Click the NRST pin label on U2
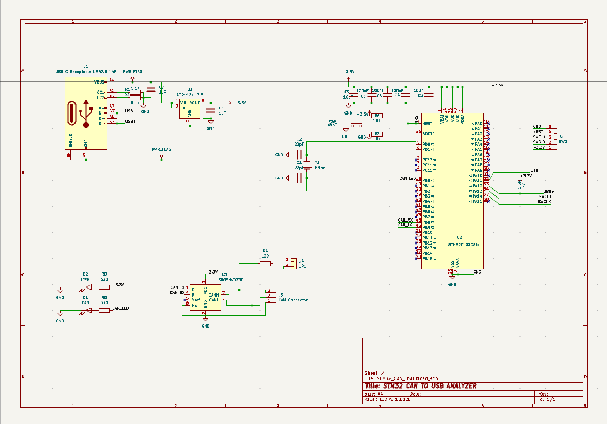 tap(428, 124)
